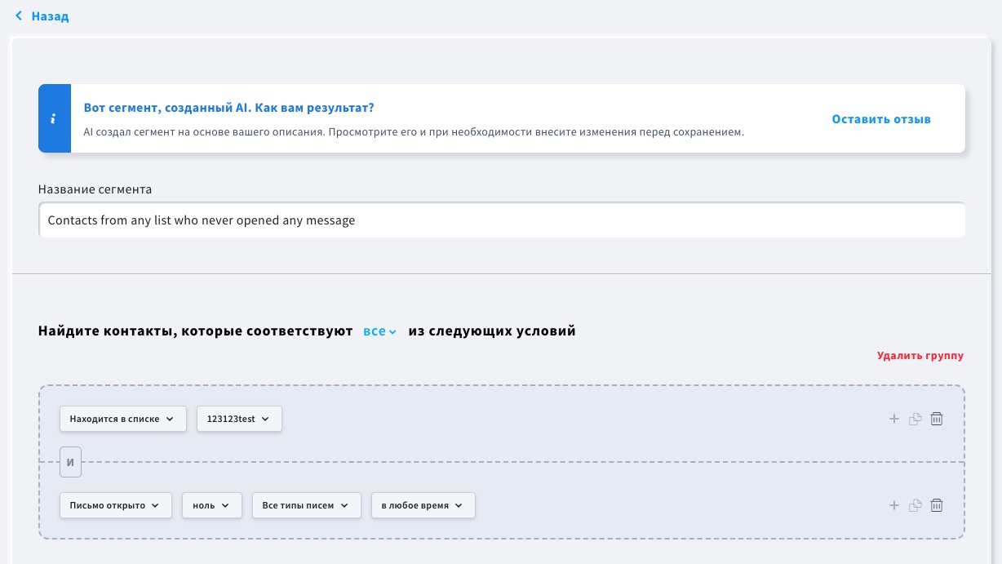
Task: Add condition with plus icon in list row
Action: coord(893,419)
